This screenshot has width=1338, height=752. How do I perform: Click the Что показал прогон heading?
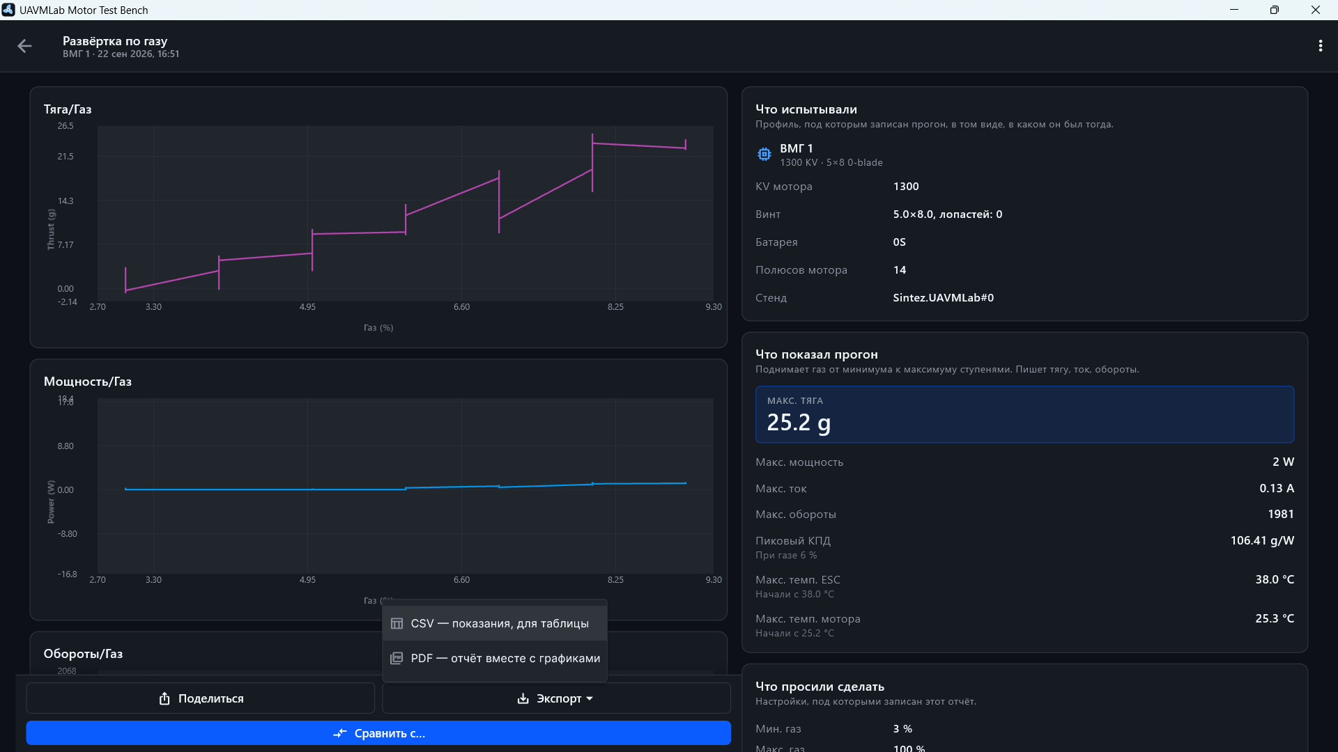(x=817, y=354)
